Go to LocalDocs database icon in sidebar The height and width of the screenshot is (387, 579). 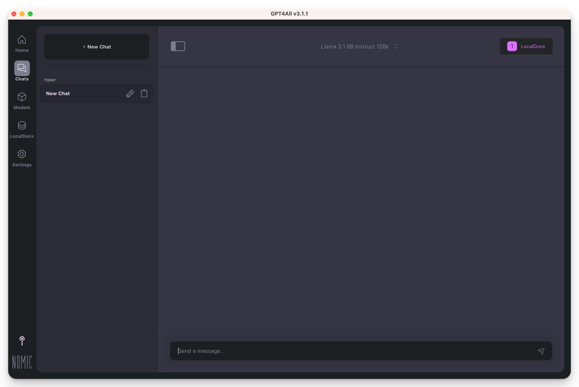(22, 125)
